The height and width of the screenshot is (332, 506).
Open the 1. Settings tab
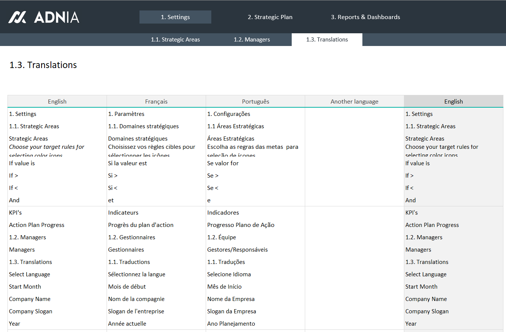click(x=175, y=17)
